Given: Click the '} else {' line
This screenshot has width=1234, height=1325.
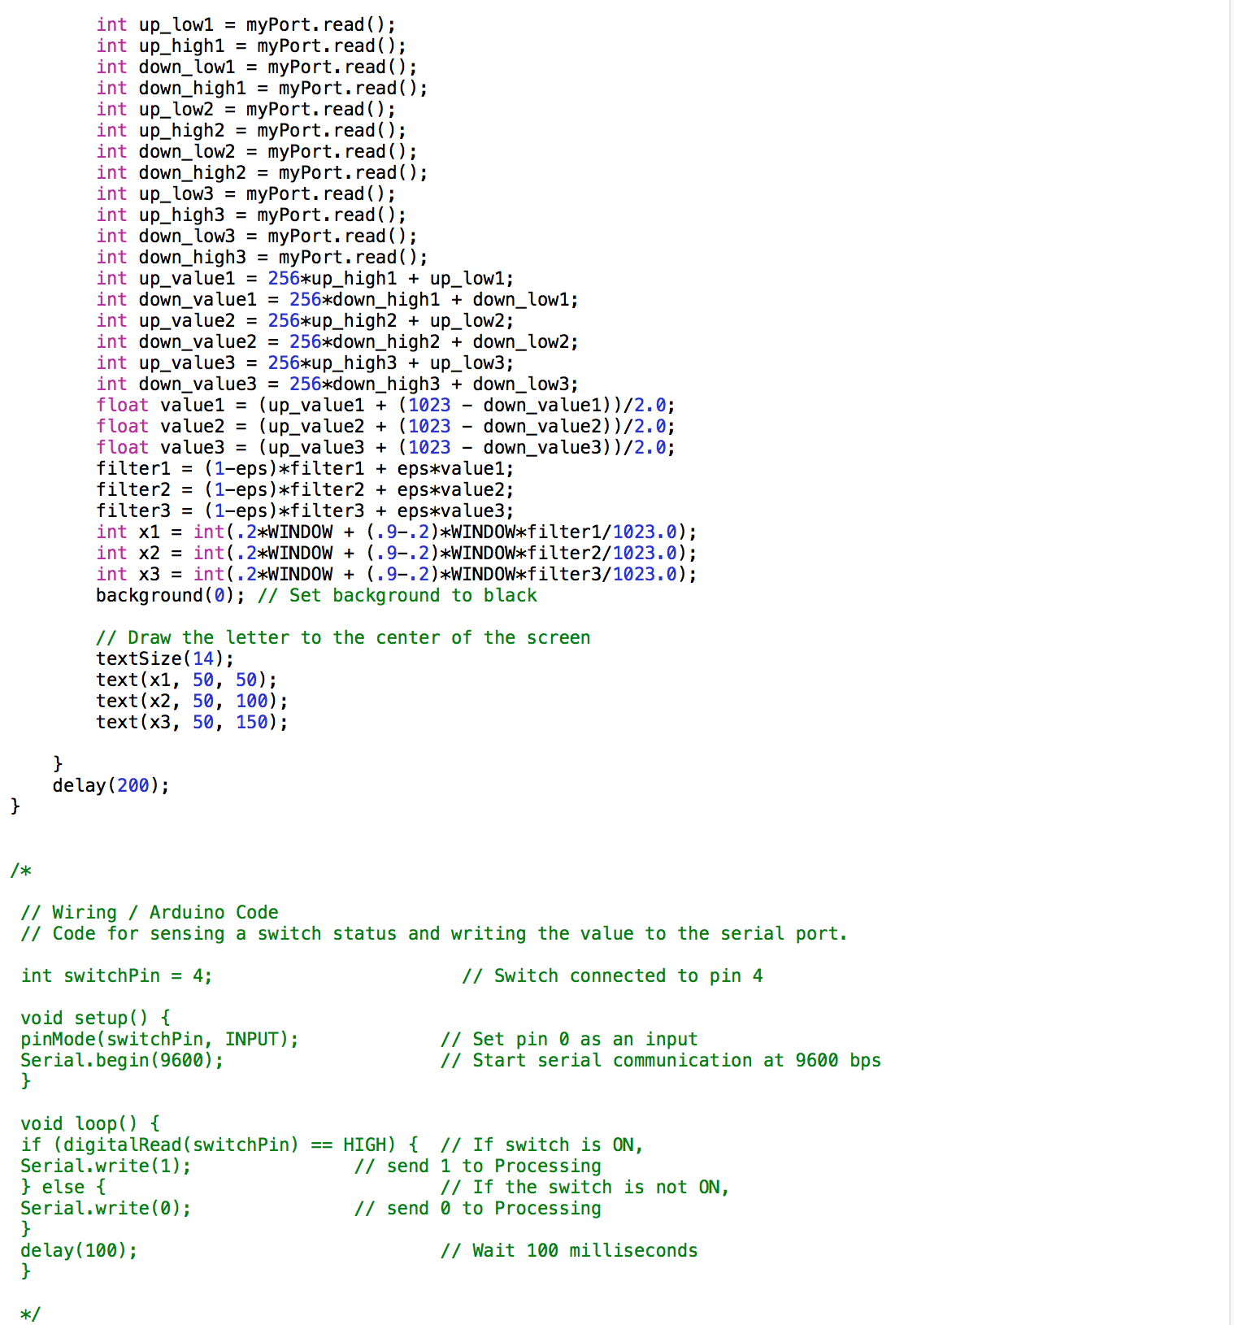Looking at the screenshot, I should coord(63,1188).
